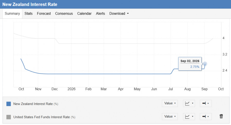Open chart type icon for United States Fed Funds row
Screen dimensions: 231x125
[189, 117]
